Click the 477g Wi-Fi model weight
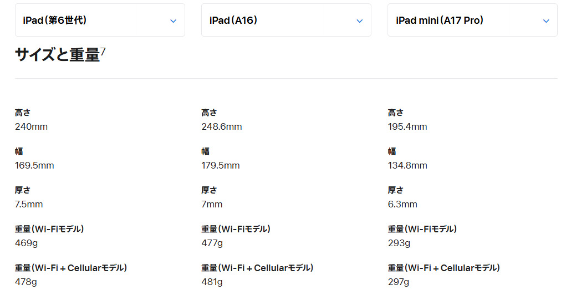The height and width of the screenshot is (295, 561). pyautogui.click(x=212, y=243)
